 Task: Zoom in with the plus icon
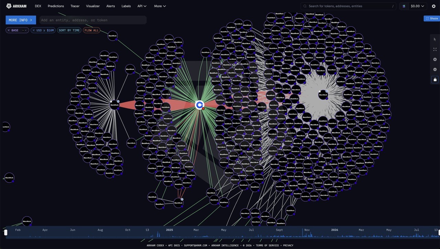[x=435, y=59]
